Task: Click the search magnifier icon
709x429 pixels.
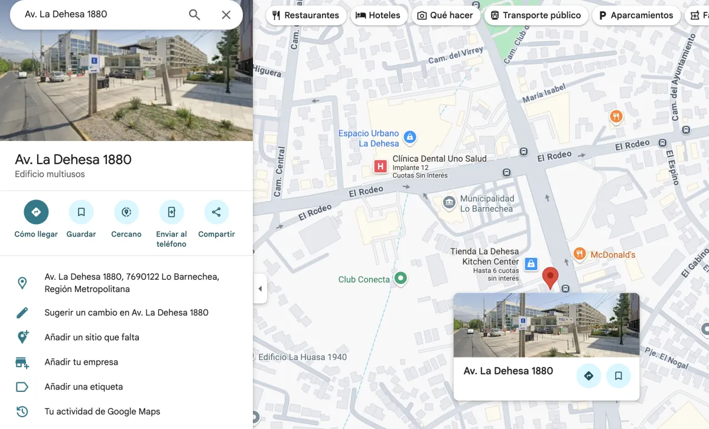Action: click(x=194, y=15)
